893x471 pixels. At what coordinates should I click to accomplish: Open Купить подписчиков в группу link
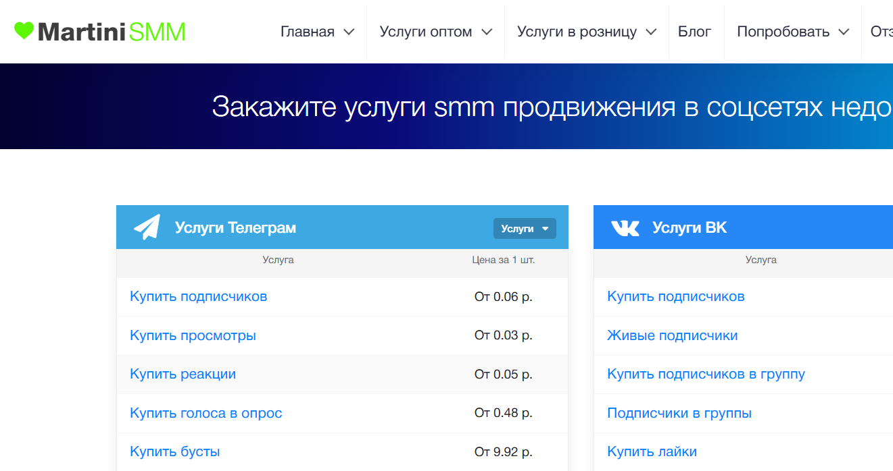pyautogui.click(x=706, y=374)
